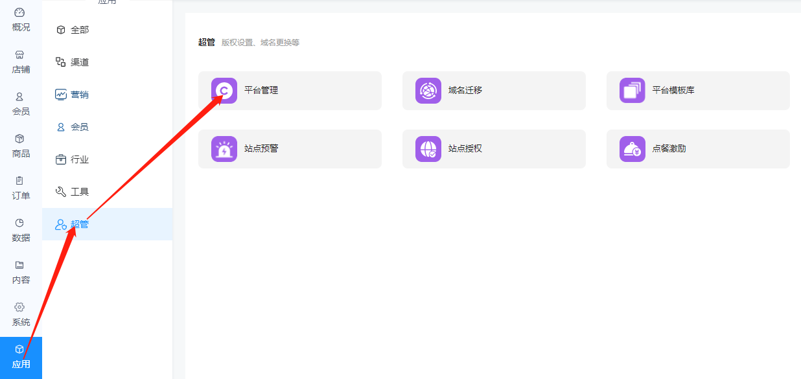This screenshot has width=801, height=379.
Task: Click the purple 站点授权 globe icon
Action: pos(428,149)
